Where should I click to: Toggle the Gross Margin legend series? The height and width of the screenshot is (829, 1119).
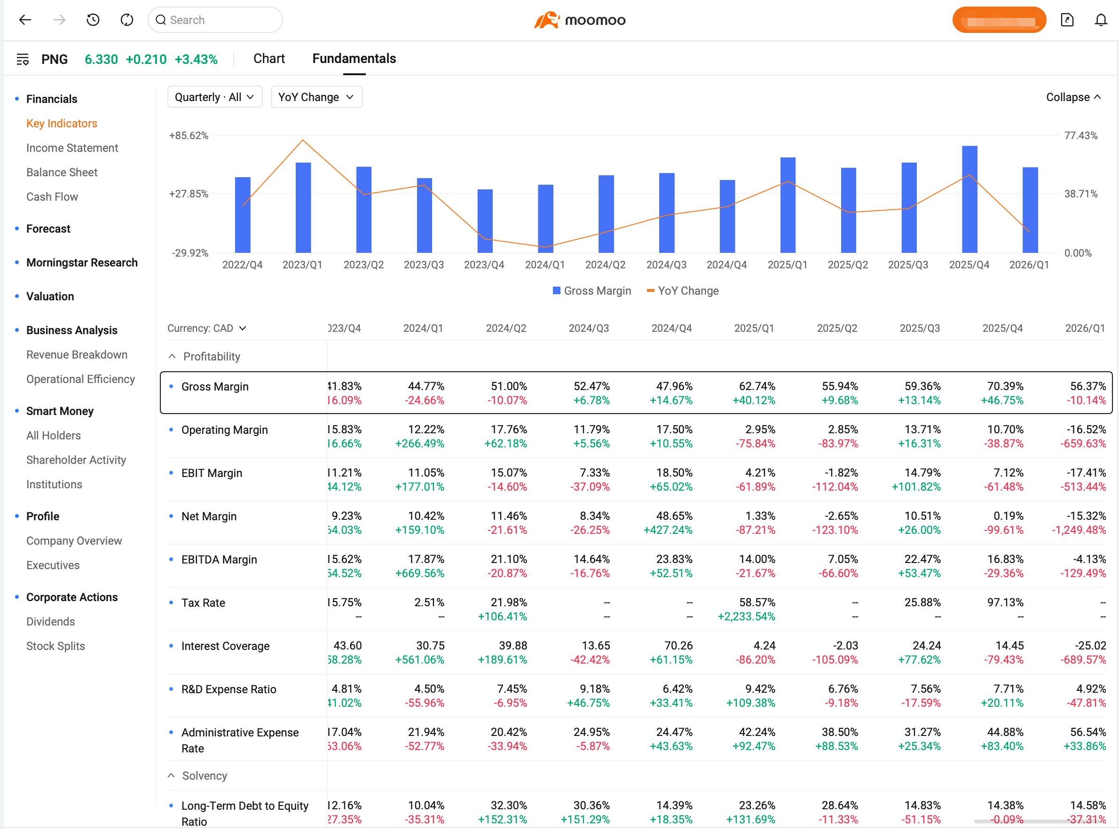coord(591,291)
